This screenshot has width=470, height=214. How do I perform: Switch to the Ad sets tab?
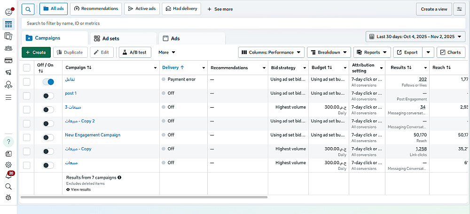(122, 39)
